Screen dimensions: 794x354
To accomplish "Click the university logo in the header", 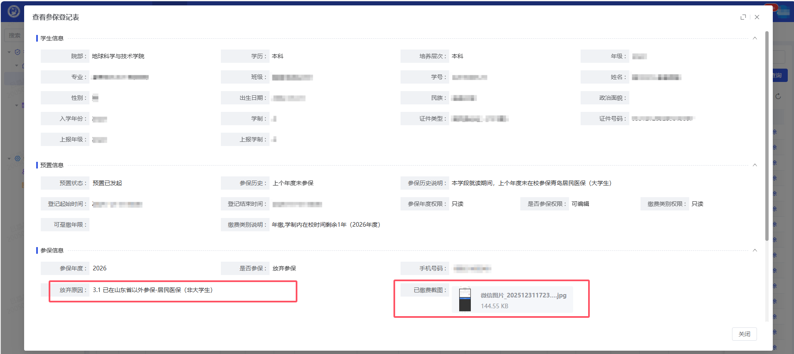I will pos(14,12).
